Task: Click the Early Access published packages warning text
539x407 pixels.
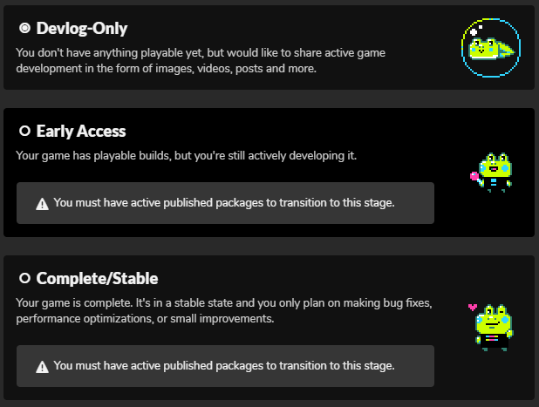Action: (224, 203)
